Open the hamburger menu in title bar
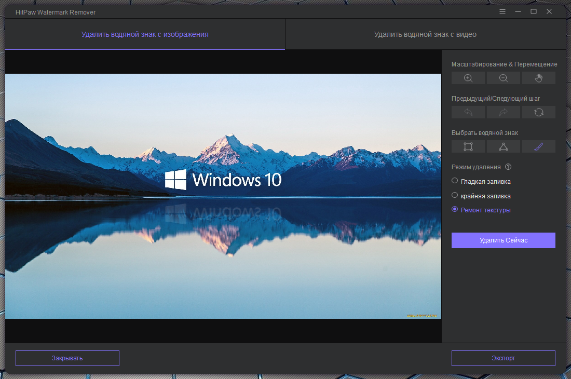Image resolution: width=571 pixels, height=379 pixels. pyautogui.click(x=502, y=11)
